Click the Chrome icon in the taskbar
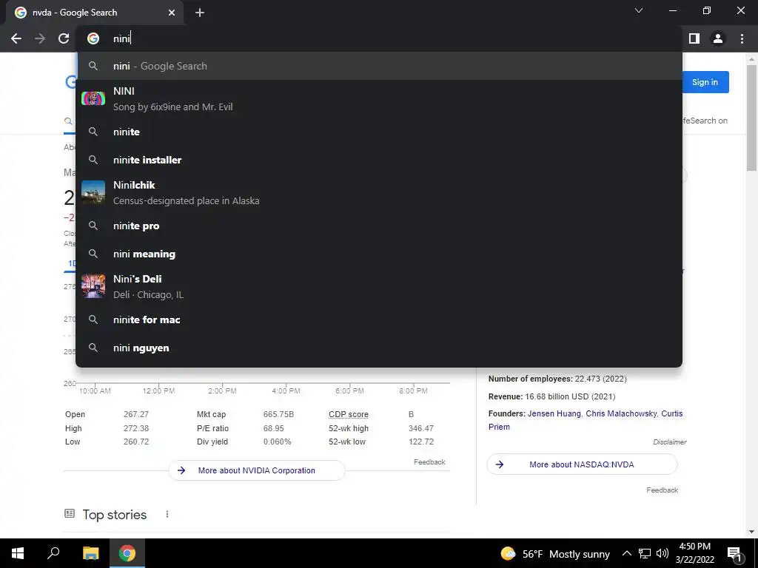This screenshot has height=568, width=758. (127, 553)
